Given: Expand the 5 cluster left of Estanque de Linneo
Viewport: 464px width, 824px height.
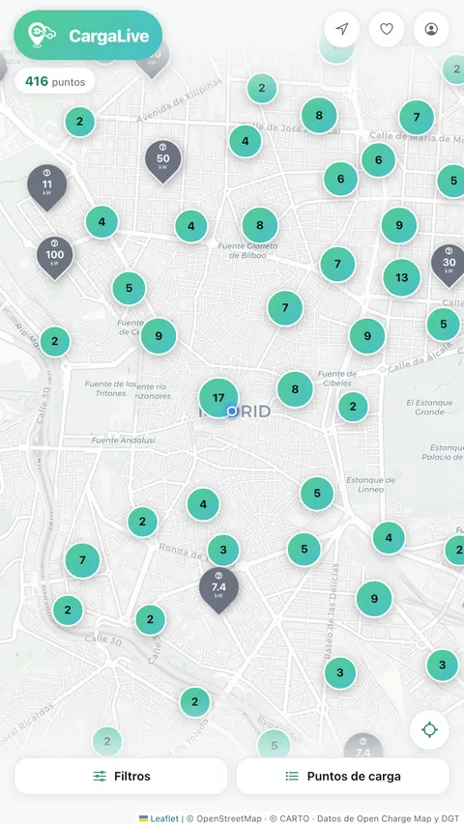Looking at the screenshot, I should pyautogui.click(x=317, y=494).
